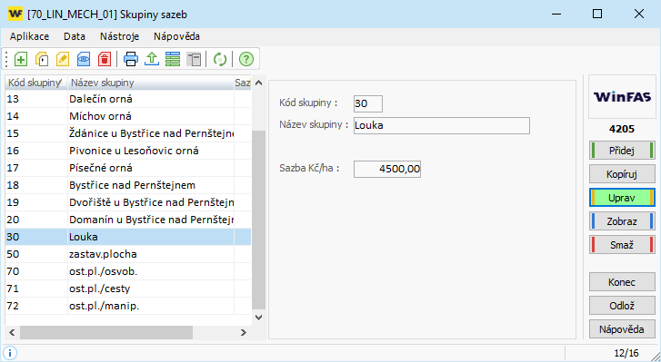Screen dimensions: 661x362
Task: Click the export upload arrow icon
Action: coord(152,59)
